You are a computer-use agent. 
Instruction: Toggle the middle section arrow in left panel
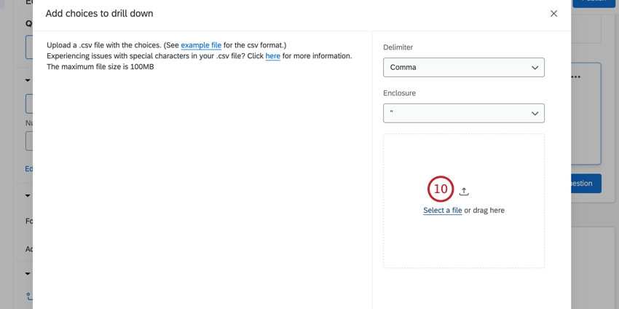(28, 195)
